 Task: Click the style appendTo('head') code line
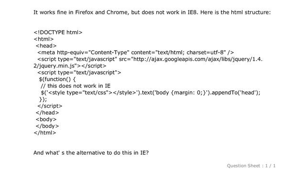pyautogui.click(x=151, y=93)
